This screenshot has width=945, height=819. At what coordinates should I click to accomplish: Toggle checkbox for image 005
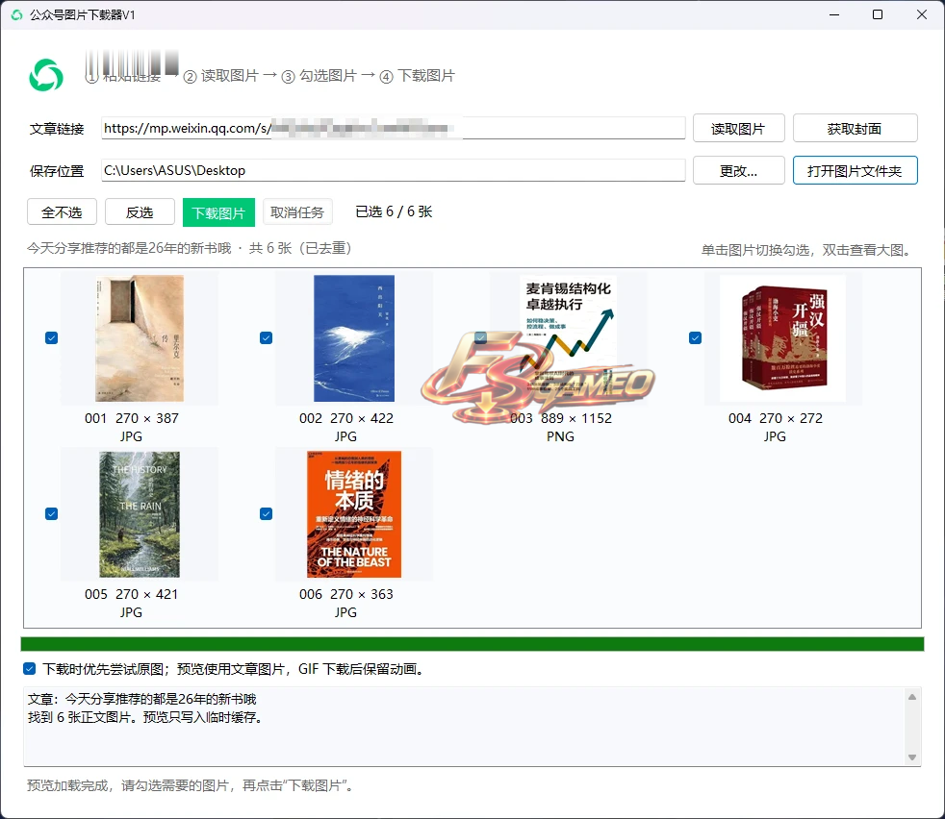point(51,513)
